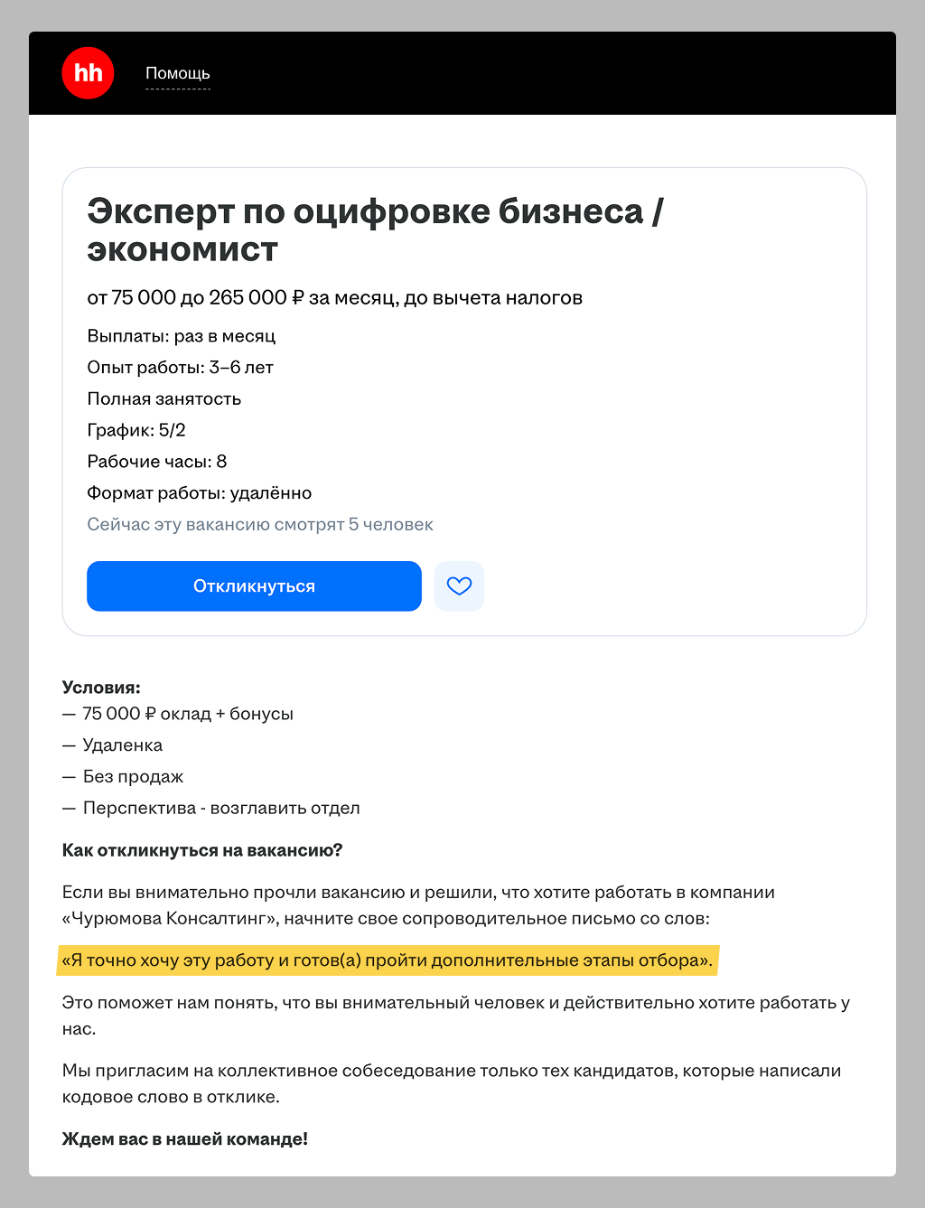This screenshot has width=925, height=1208.
Task: Click the График: 5/2 text
Action: point(135,430)
